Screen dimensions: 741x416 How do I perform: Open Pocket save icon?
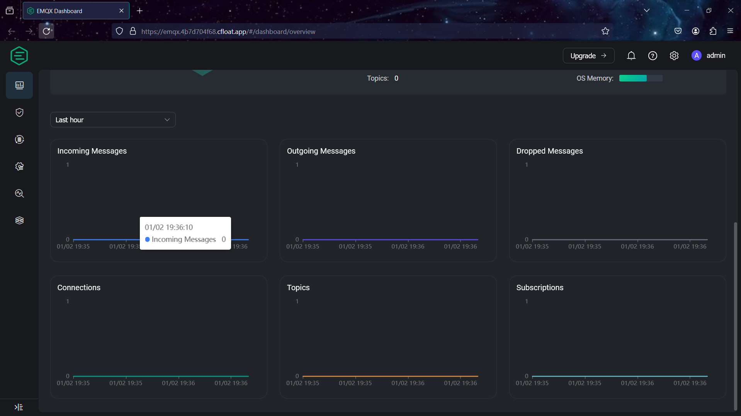click(678, 31)
